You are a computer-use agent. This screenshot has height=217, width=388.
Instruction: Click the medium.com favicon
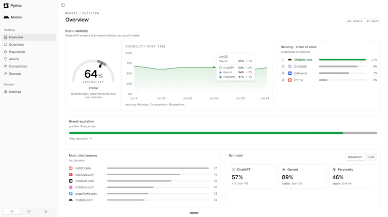pyautogui.click(x=71, y=181)
